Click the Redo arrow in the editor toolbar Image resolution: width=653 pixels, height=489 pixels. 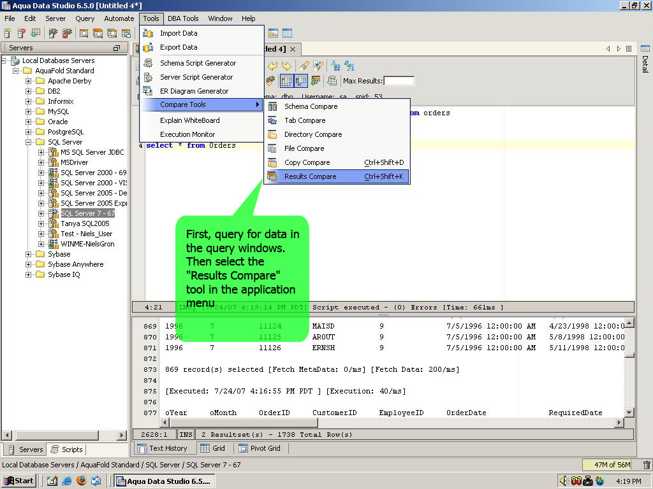pos(286,66)
